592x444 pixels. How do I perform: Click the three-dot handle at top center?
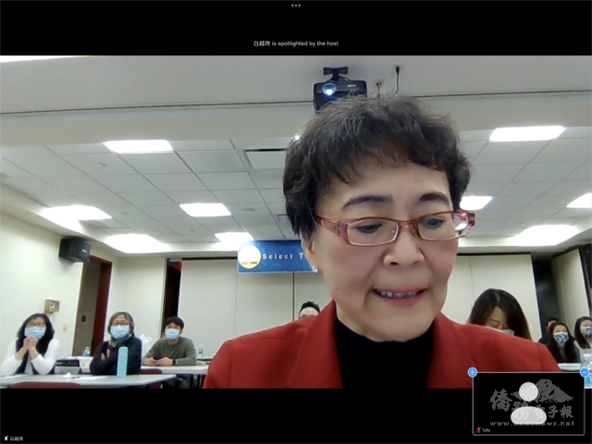[296, 5]
